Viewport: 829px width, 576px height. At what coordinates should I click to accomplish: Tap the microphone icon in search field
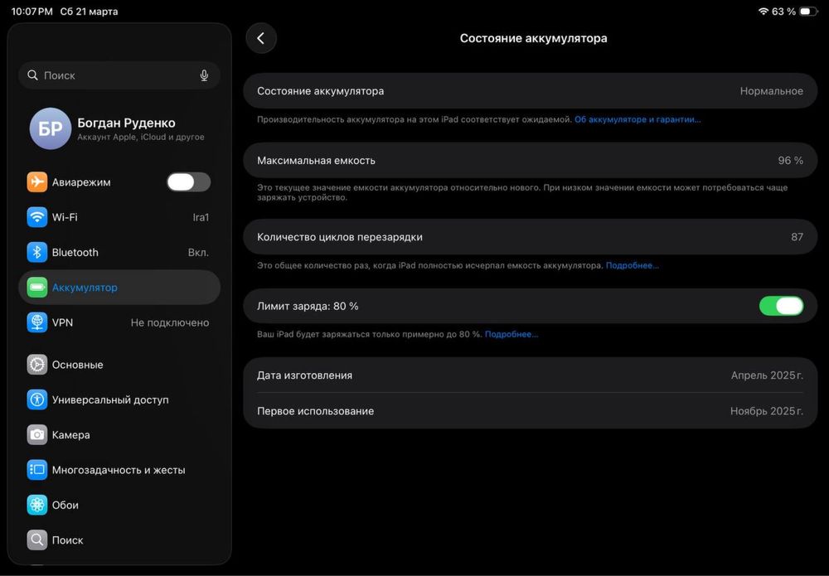tap(204, 75)
